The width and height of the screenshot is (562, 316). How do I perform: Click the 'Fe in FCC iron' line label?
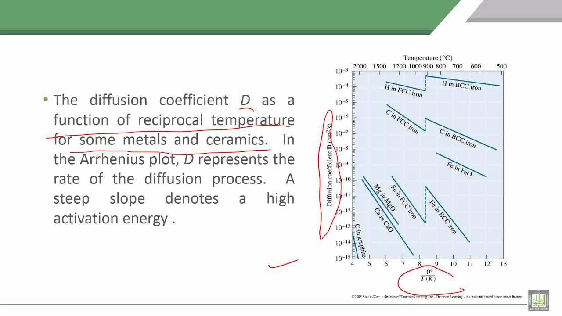pos(403,202)
